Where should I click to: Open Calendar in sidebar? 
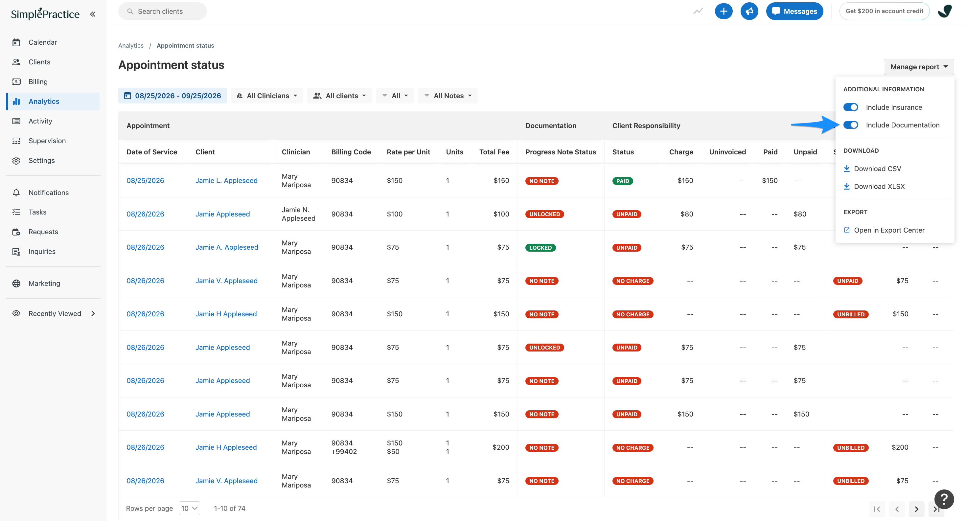53,42
